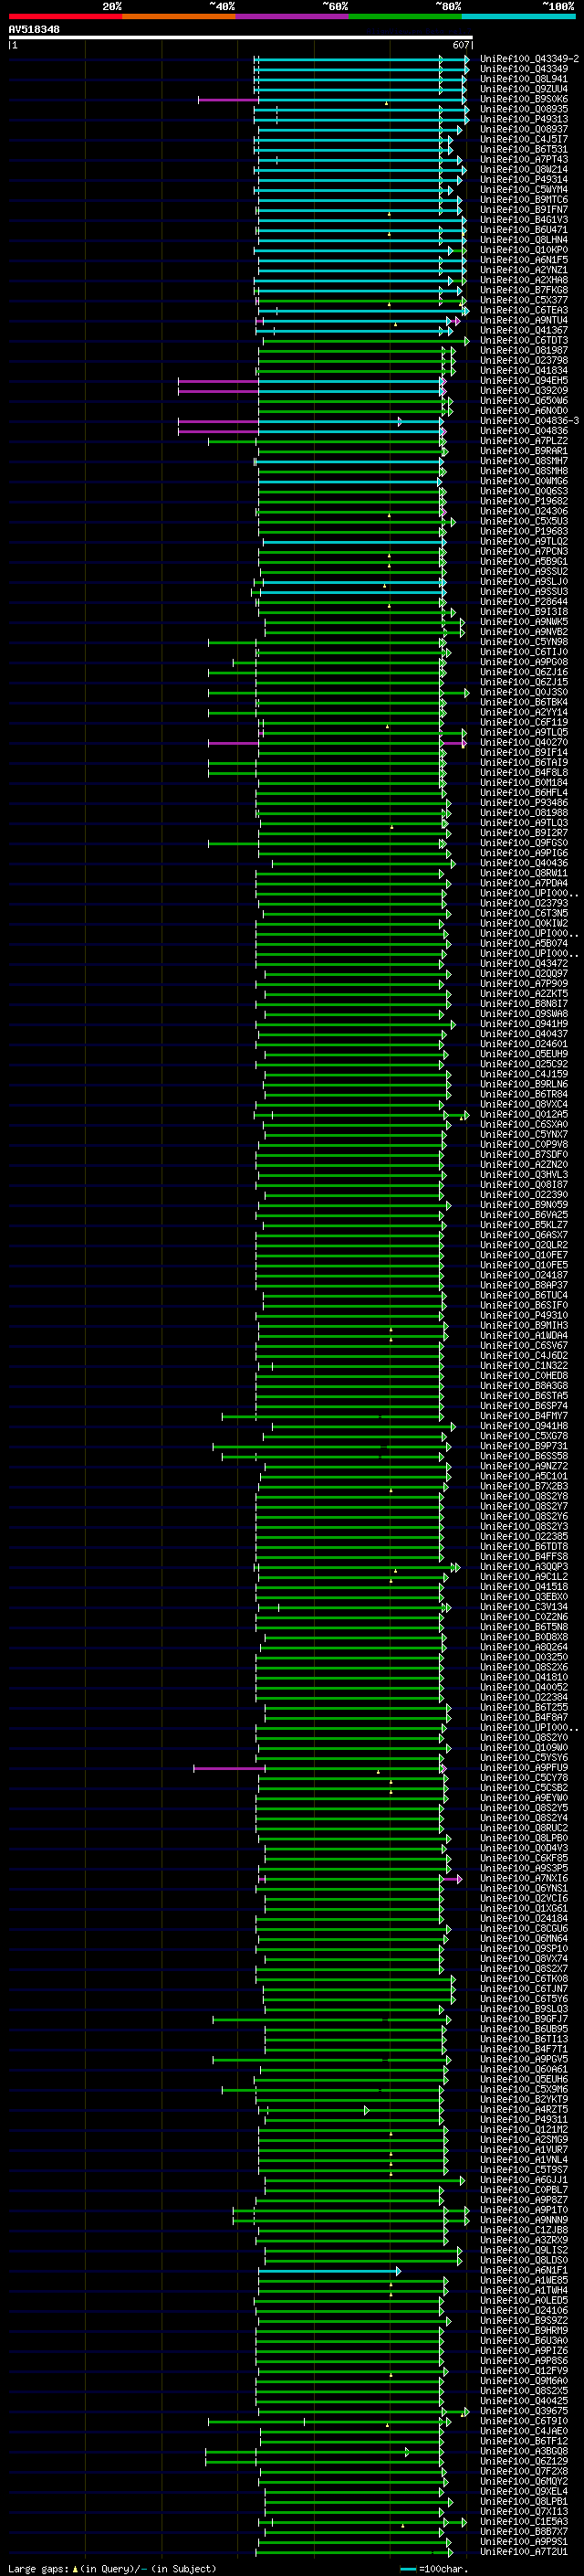
Task: Select the UniRef100_Q03250 label
Action: coord(523,1657)
